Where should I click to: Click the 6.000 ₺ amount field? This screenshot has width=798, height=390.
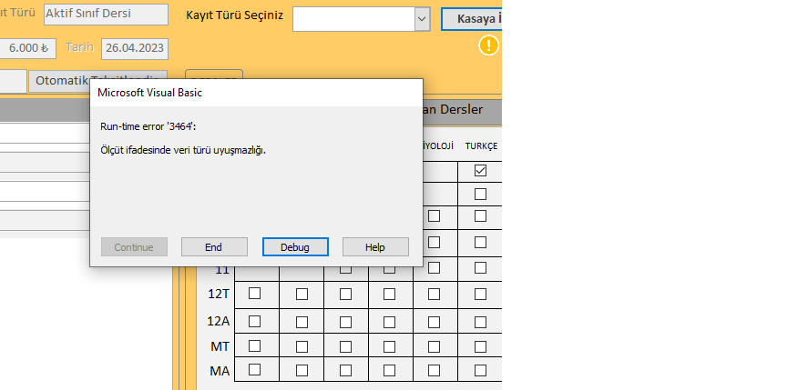coord(28,47)
